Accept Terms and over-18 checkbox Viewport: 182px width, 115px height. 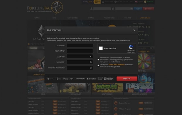(x=98, y=65)
